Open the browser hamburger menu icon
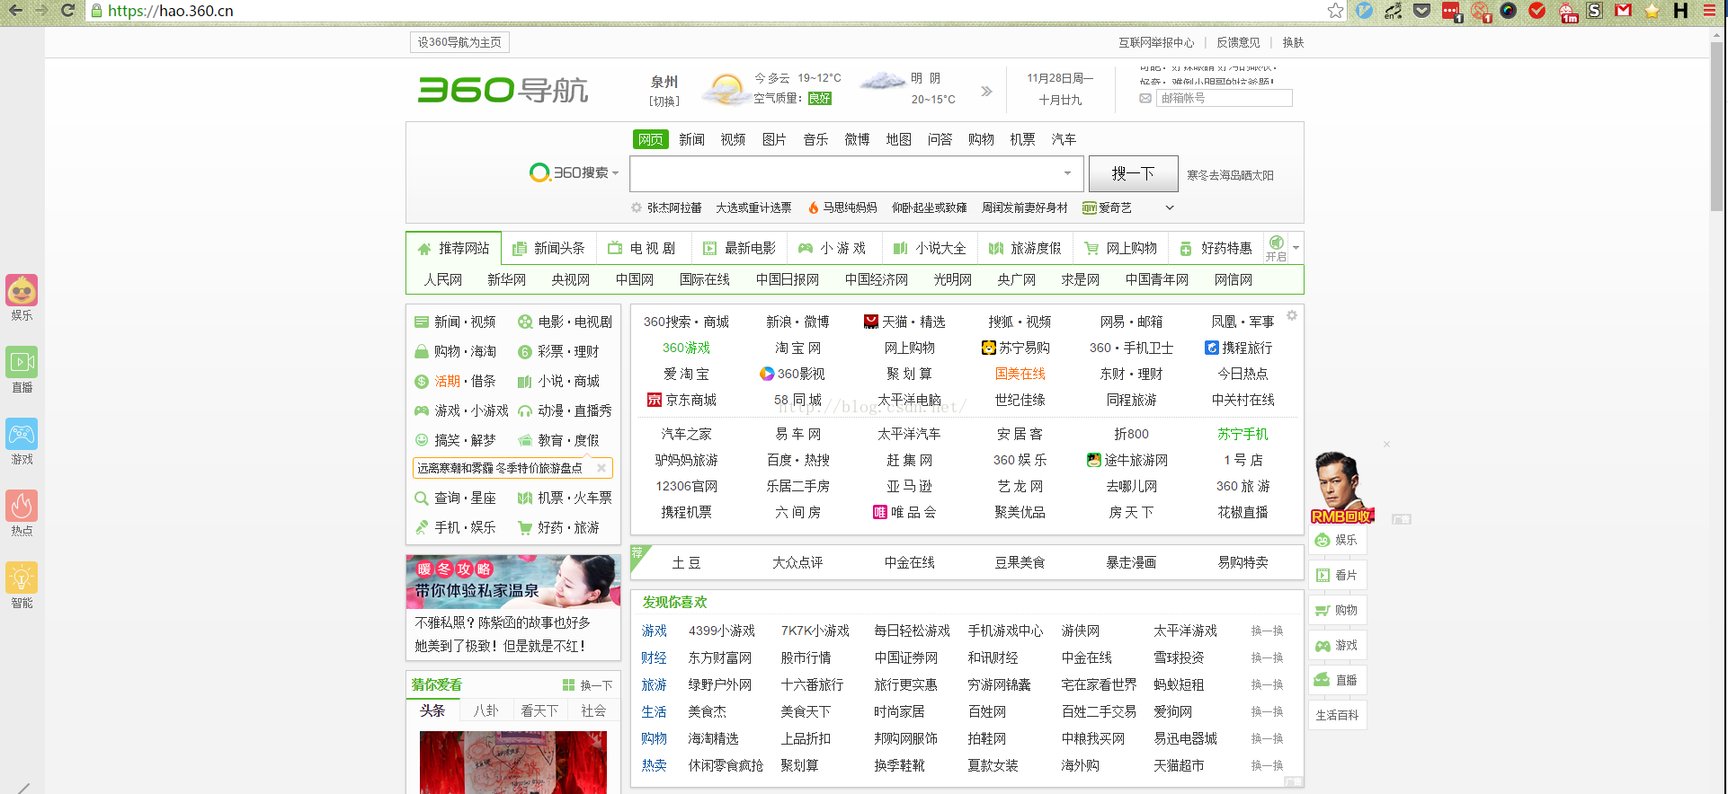 point(1709,10)
